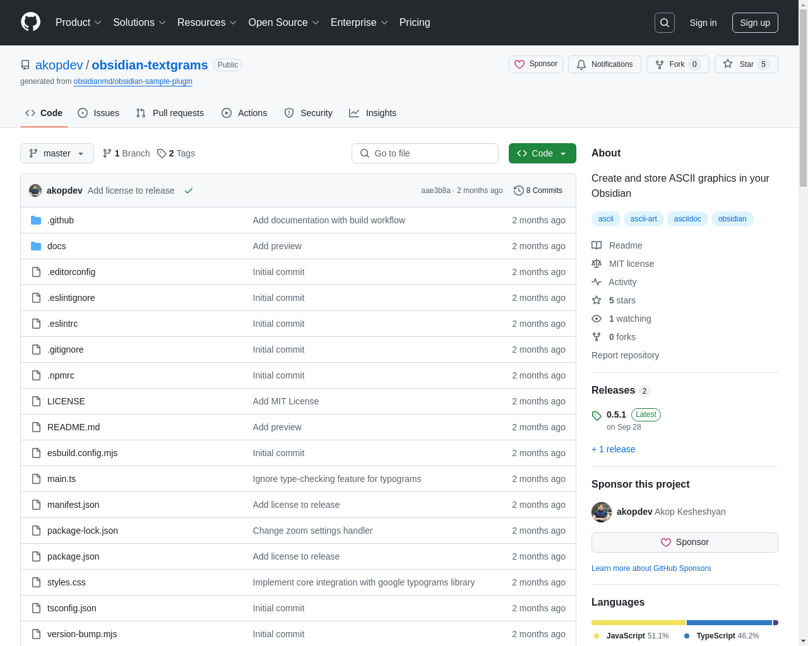
Task: Click the Star icon
Action: point(728,64)
